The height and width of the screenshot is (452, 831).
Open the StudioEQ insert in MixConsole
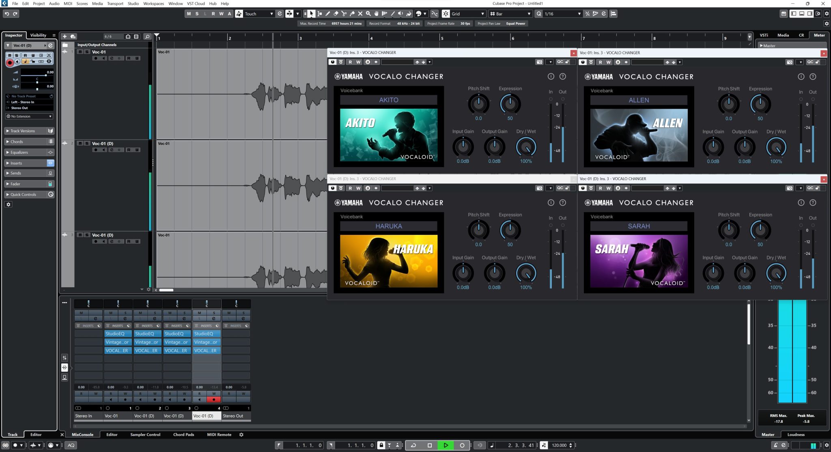[x=117, y=334]
